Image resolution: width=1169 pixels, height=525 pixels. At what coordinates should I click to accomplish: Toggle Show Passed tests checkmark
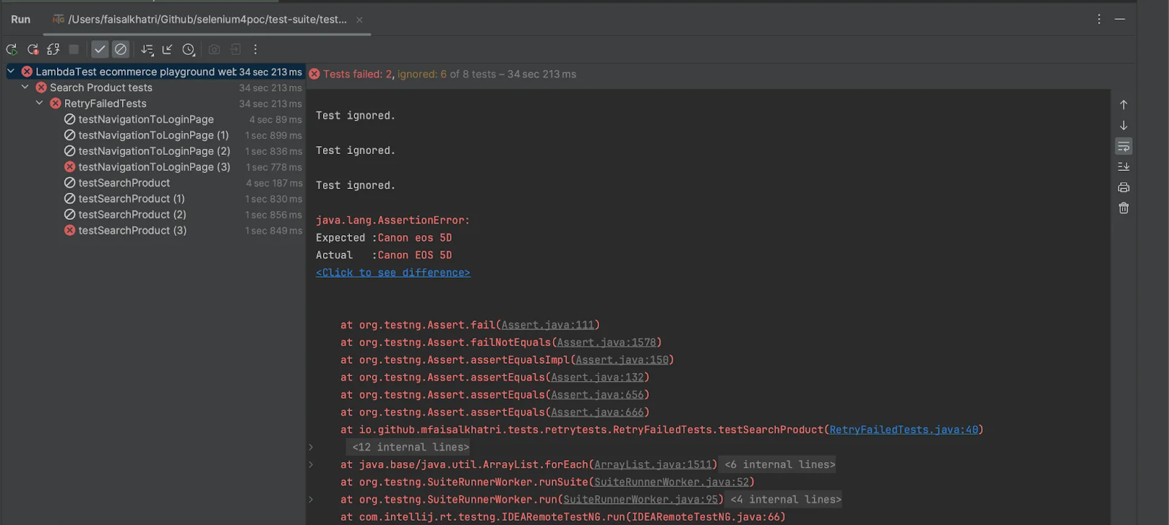[x=100, y=50]
